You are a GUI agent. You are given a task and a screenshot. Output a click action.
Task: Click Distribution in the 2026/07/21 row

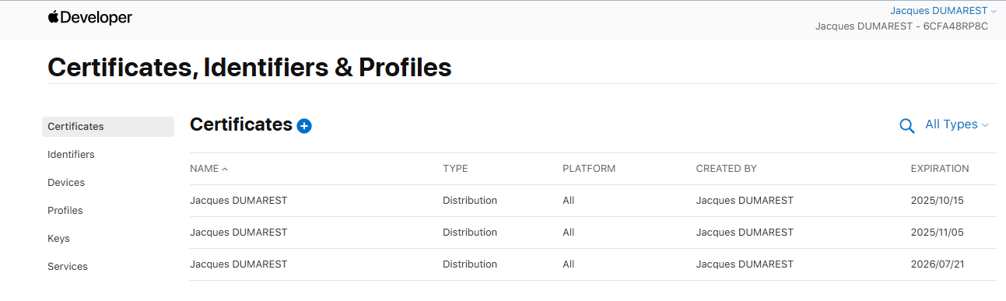pos(470,264)
